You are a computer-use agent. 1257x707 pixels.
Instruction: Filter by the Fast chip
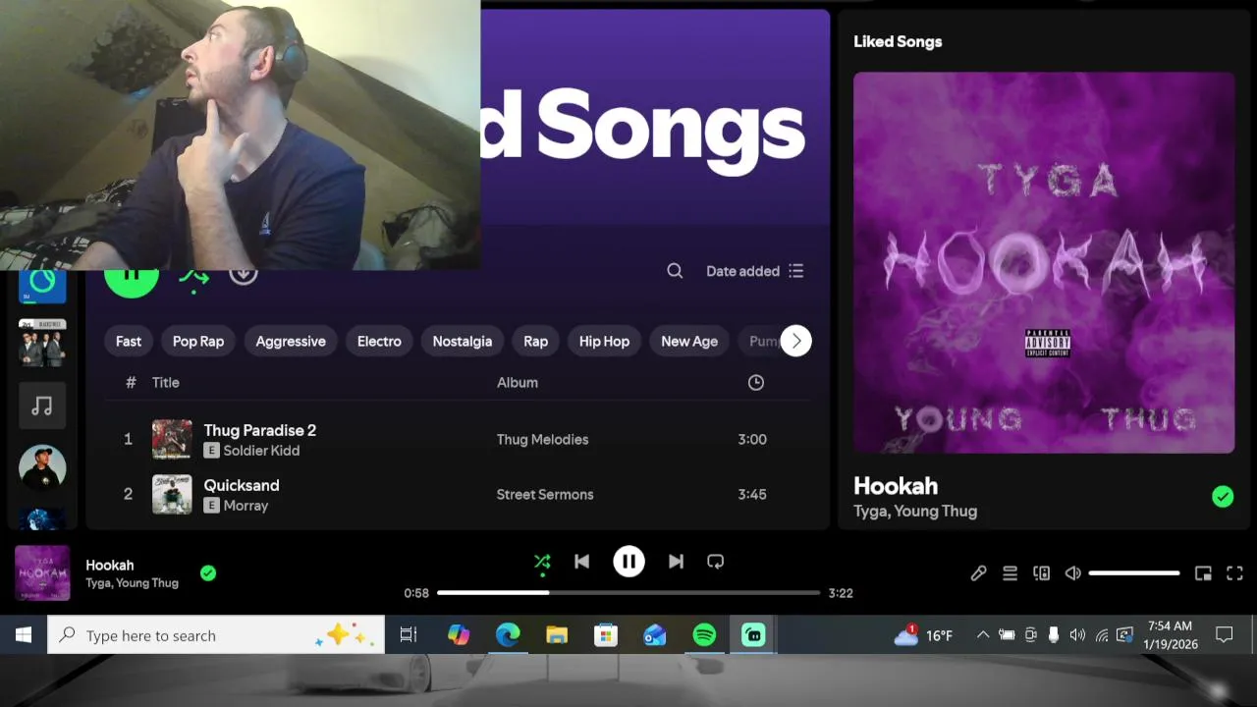(x=129, y=341)
